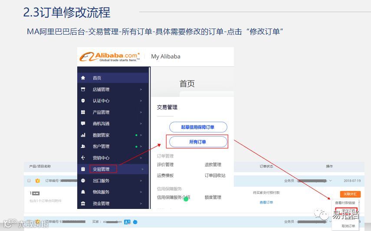Image resolution: width=371 pixels, height=231 pixels.
Task: Expand the 商机沟通 submenu arrow
Action: 141,123
